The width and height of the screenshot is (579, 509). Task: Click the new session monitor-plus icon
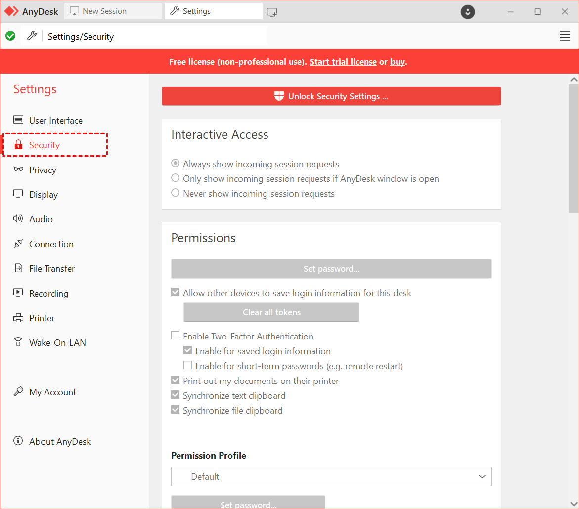click(x=272, y=12)
